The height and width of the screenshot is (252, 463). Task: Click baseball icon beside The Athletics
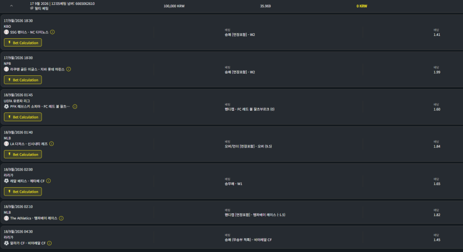(6, 218)
